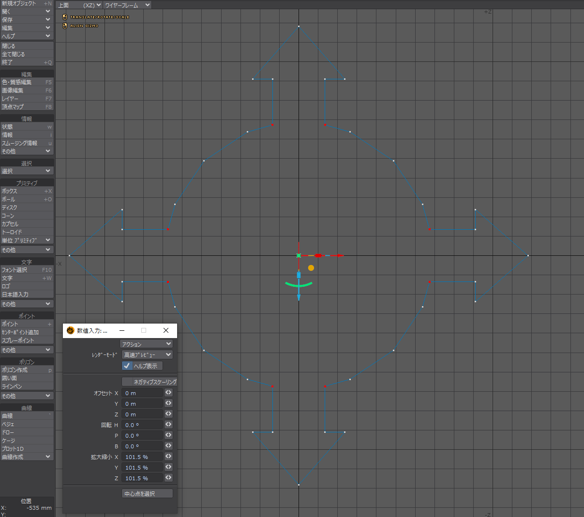Click the 拡大縮小 X value field
The image size is (584, 517).
click(142, 457)
